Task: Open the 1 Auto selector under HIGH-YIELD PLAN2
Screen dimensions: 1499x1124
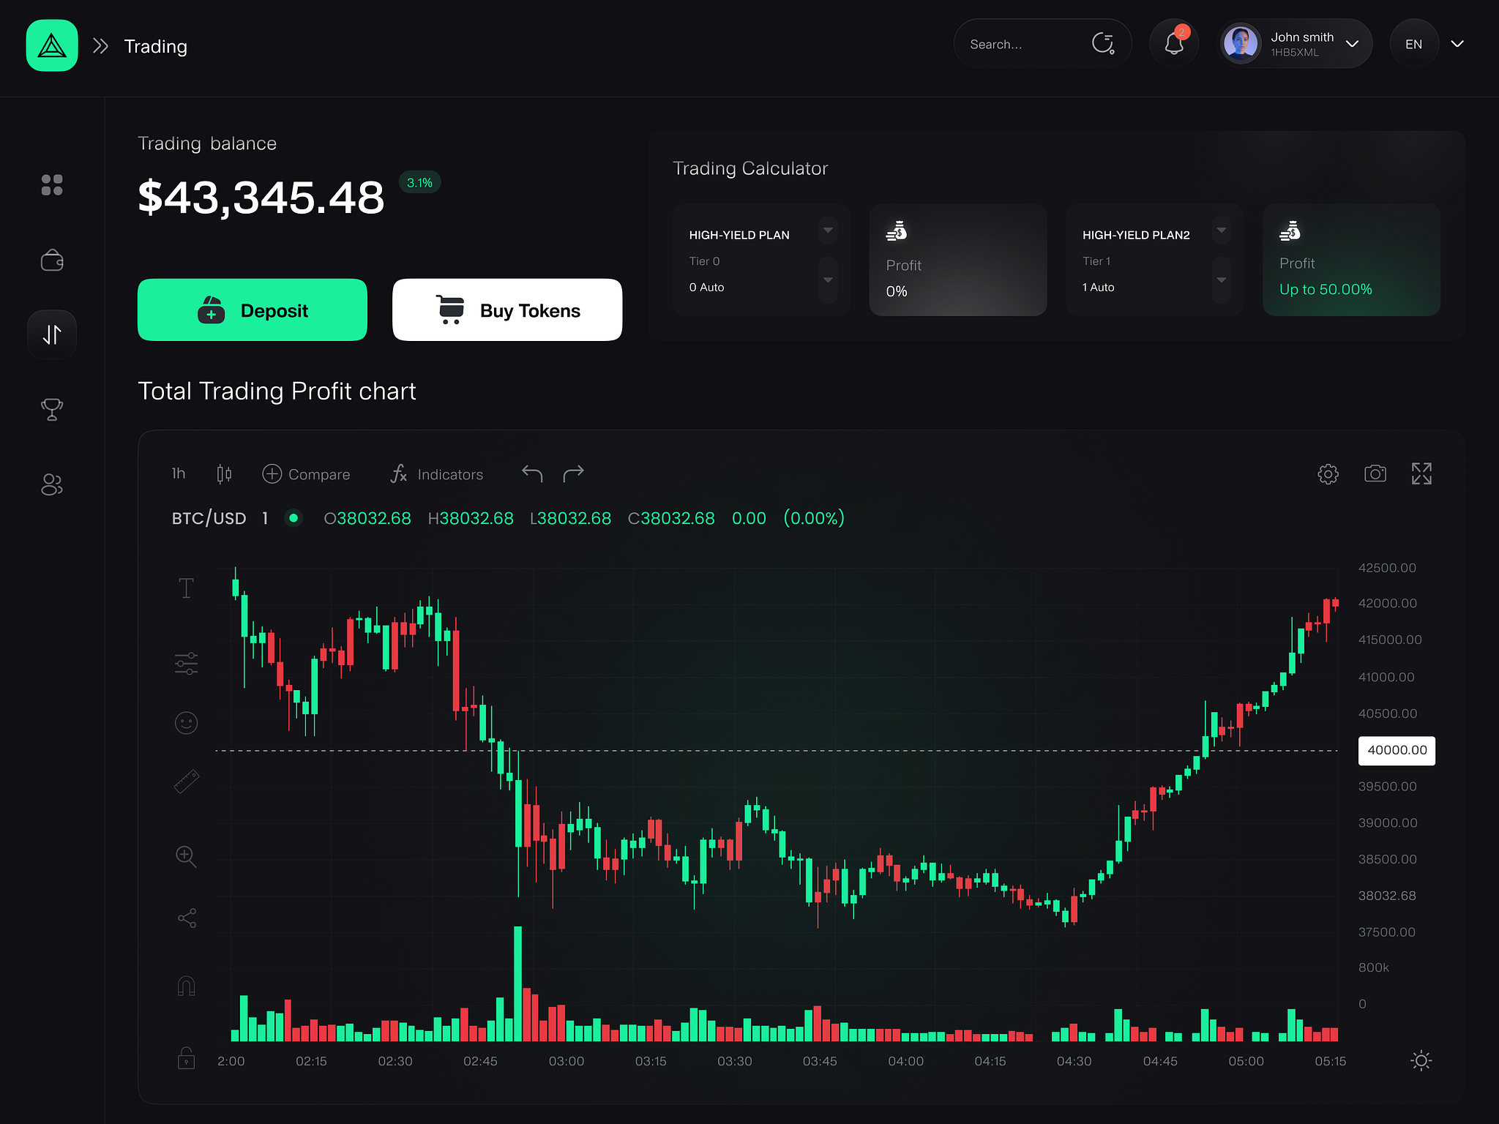Action: [x=1221, y=280]
